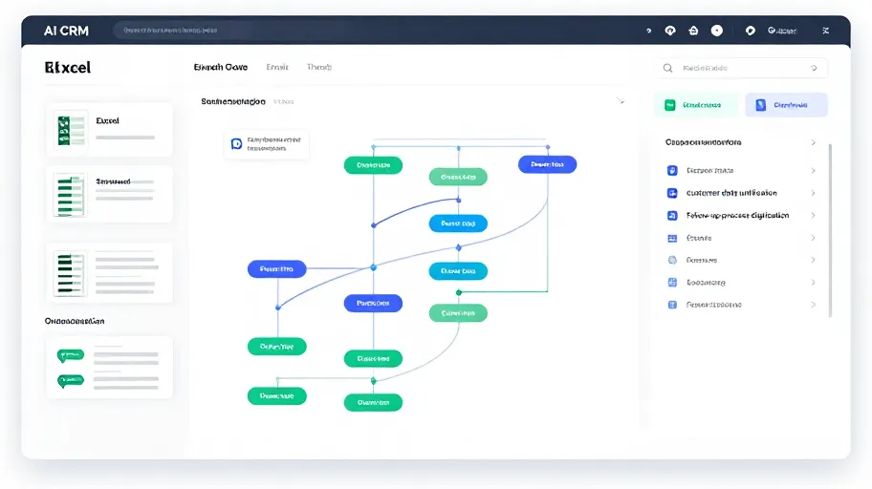Click the white round avatar in the top bar
The width and height of the screenshot is (872, 489).
[717, 31]
